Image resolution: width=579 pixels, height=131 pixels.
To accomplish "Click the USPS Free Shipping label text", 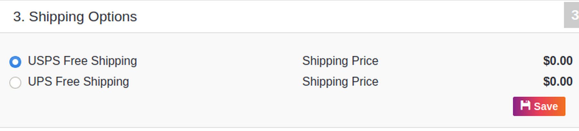I will pyautogui.click(x=82, y=61).
